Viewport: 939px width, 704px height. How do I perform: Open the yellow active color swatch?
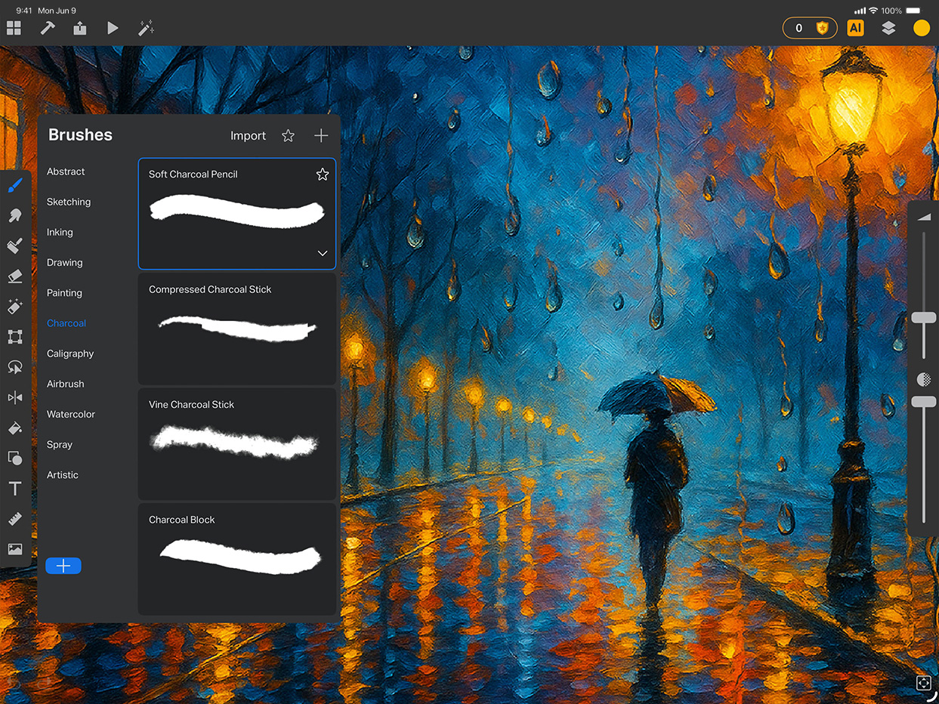[922, 28]
